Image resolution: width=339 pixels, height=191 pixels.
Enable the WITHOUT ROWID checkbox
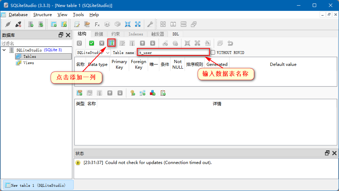tap(213, 53)
